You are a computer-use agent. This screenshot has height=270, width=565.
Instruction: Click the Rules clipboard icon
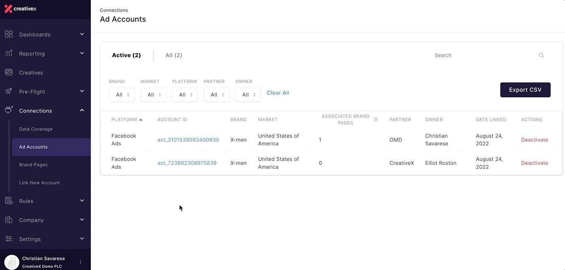(9, 201)
